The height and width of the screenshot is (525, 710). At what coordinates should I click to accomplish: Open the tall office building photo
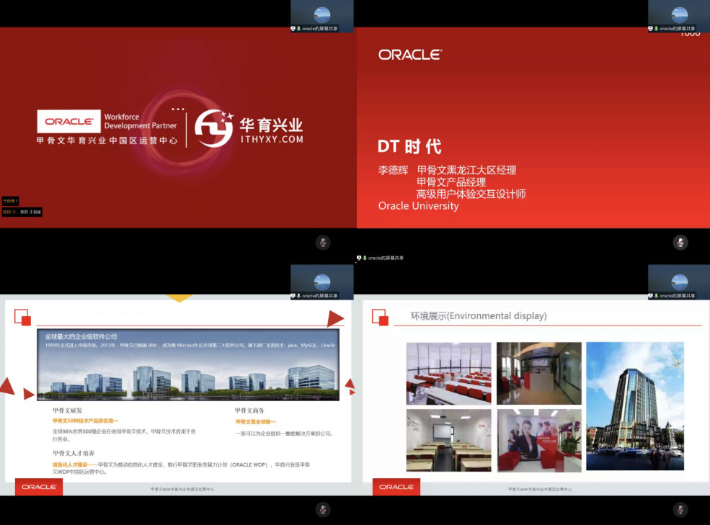point(634,406)
